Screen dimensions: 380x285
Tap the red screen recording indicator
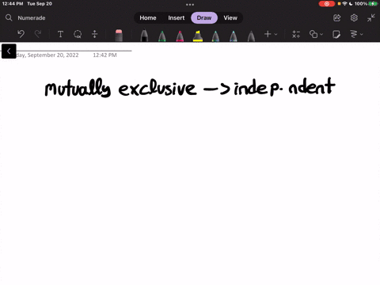coord(326,4)
